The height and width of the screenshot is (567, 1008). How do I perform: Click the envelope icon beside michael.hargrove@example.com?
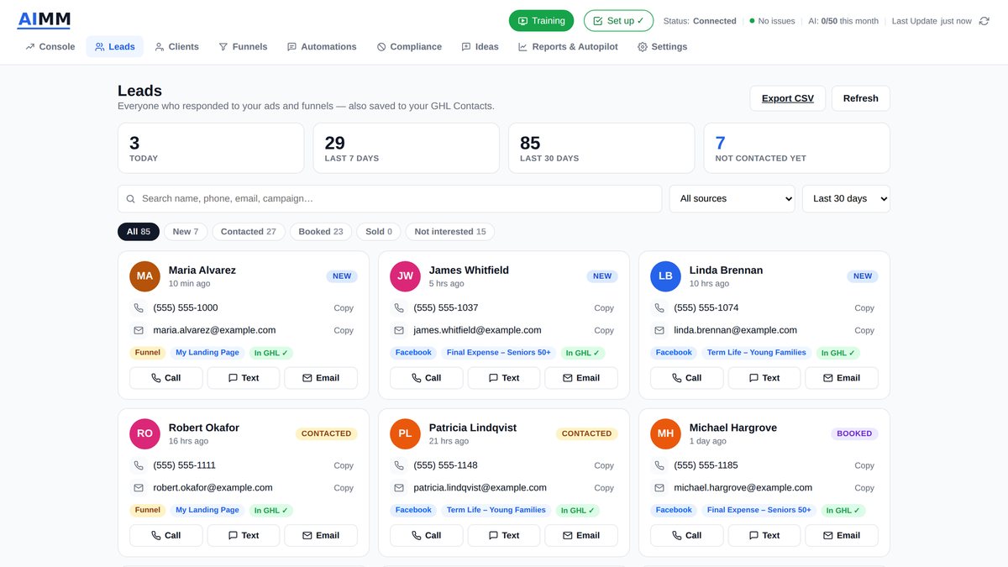[659, 488]
